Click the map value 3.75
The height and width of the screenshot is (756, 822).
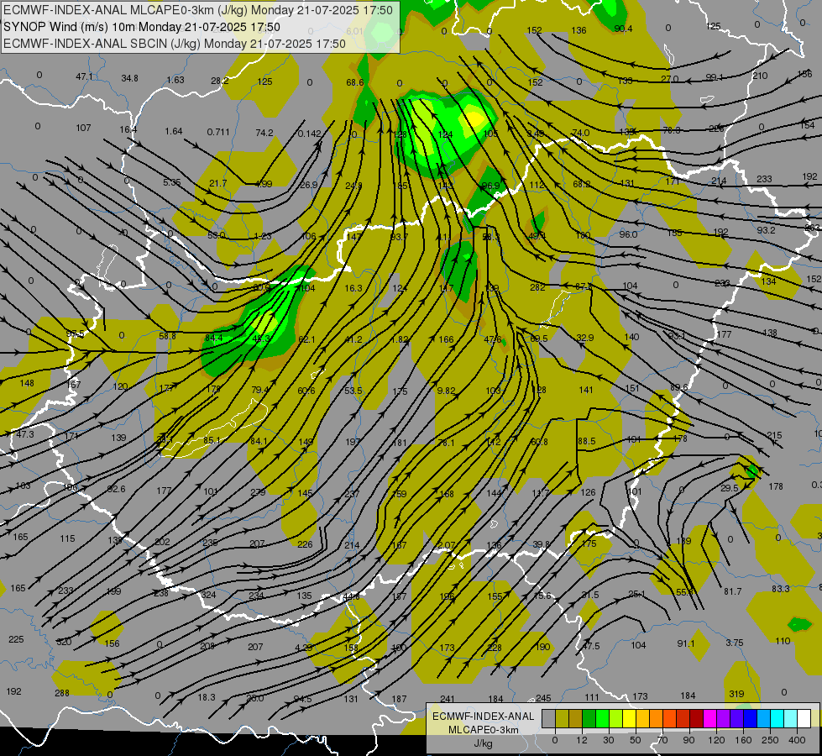(x=735, y=642)
